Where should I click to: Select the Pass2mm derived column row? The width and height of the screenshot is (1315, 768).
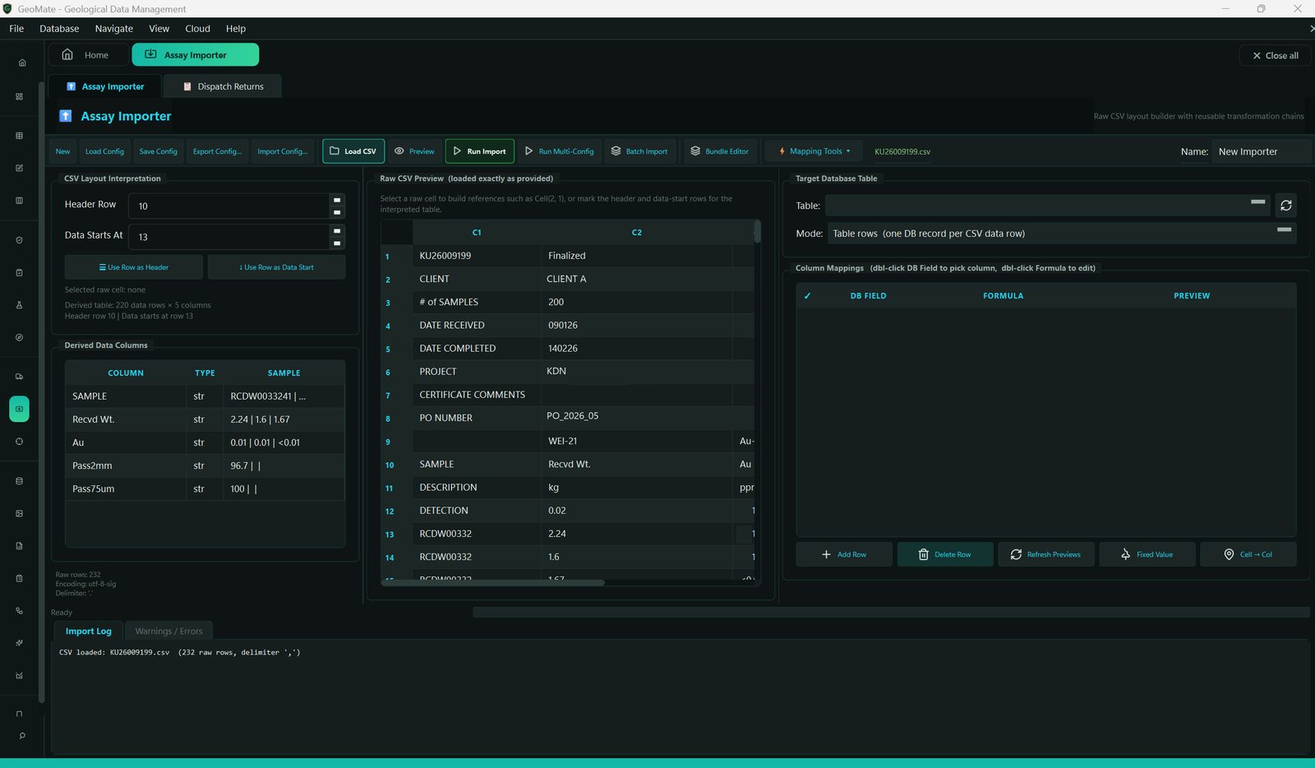pyautogui.click(x=205, y=465)
